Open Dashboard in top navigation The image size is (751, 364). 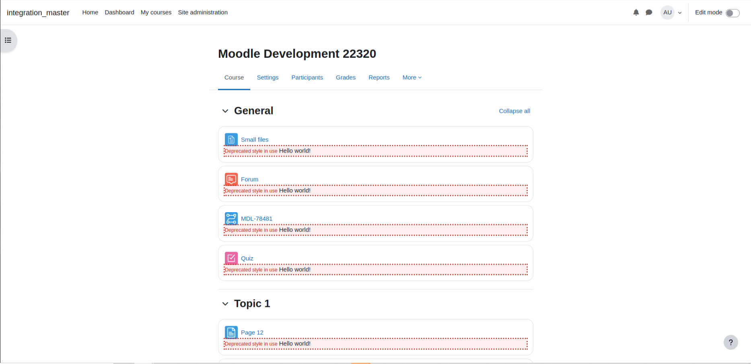click(119, 12)
